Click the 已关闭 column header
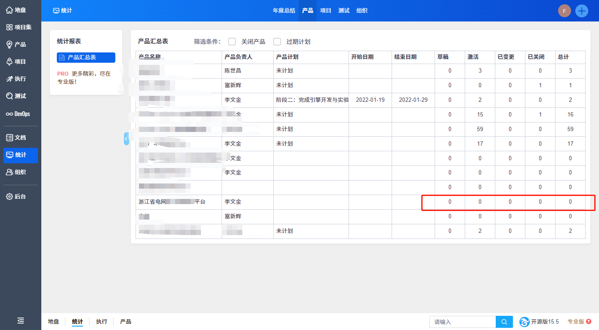 coord(540,57)
